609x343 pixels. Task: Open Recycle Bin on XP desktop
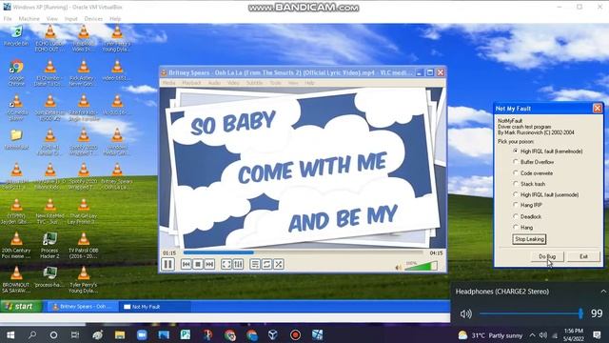click(16, 36)
